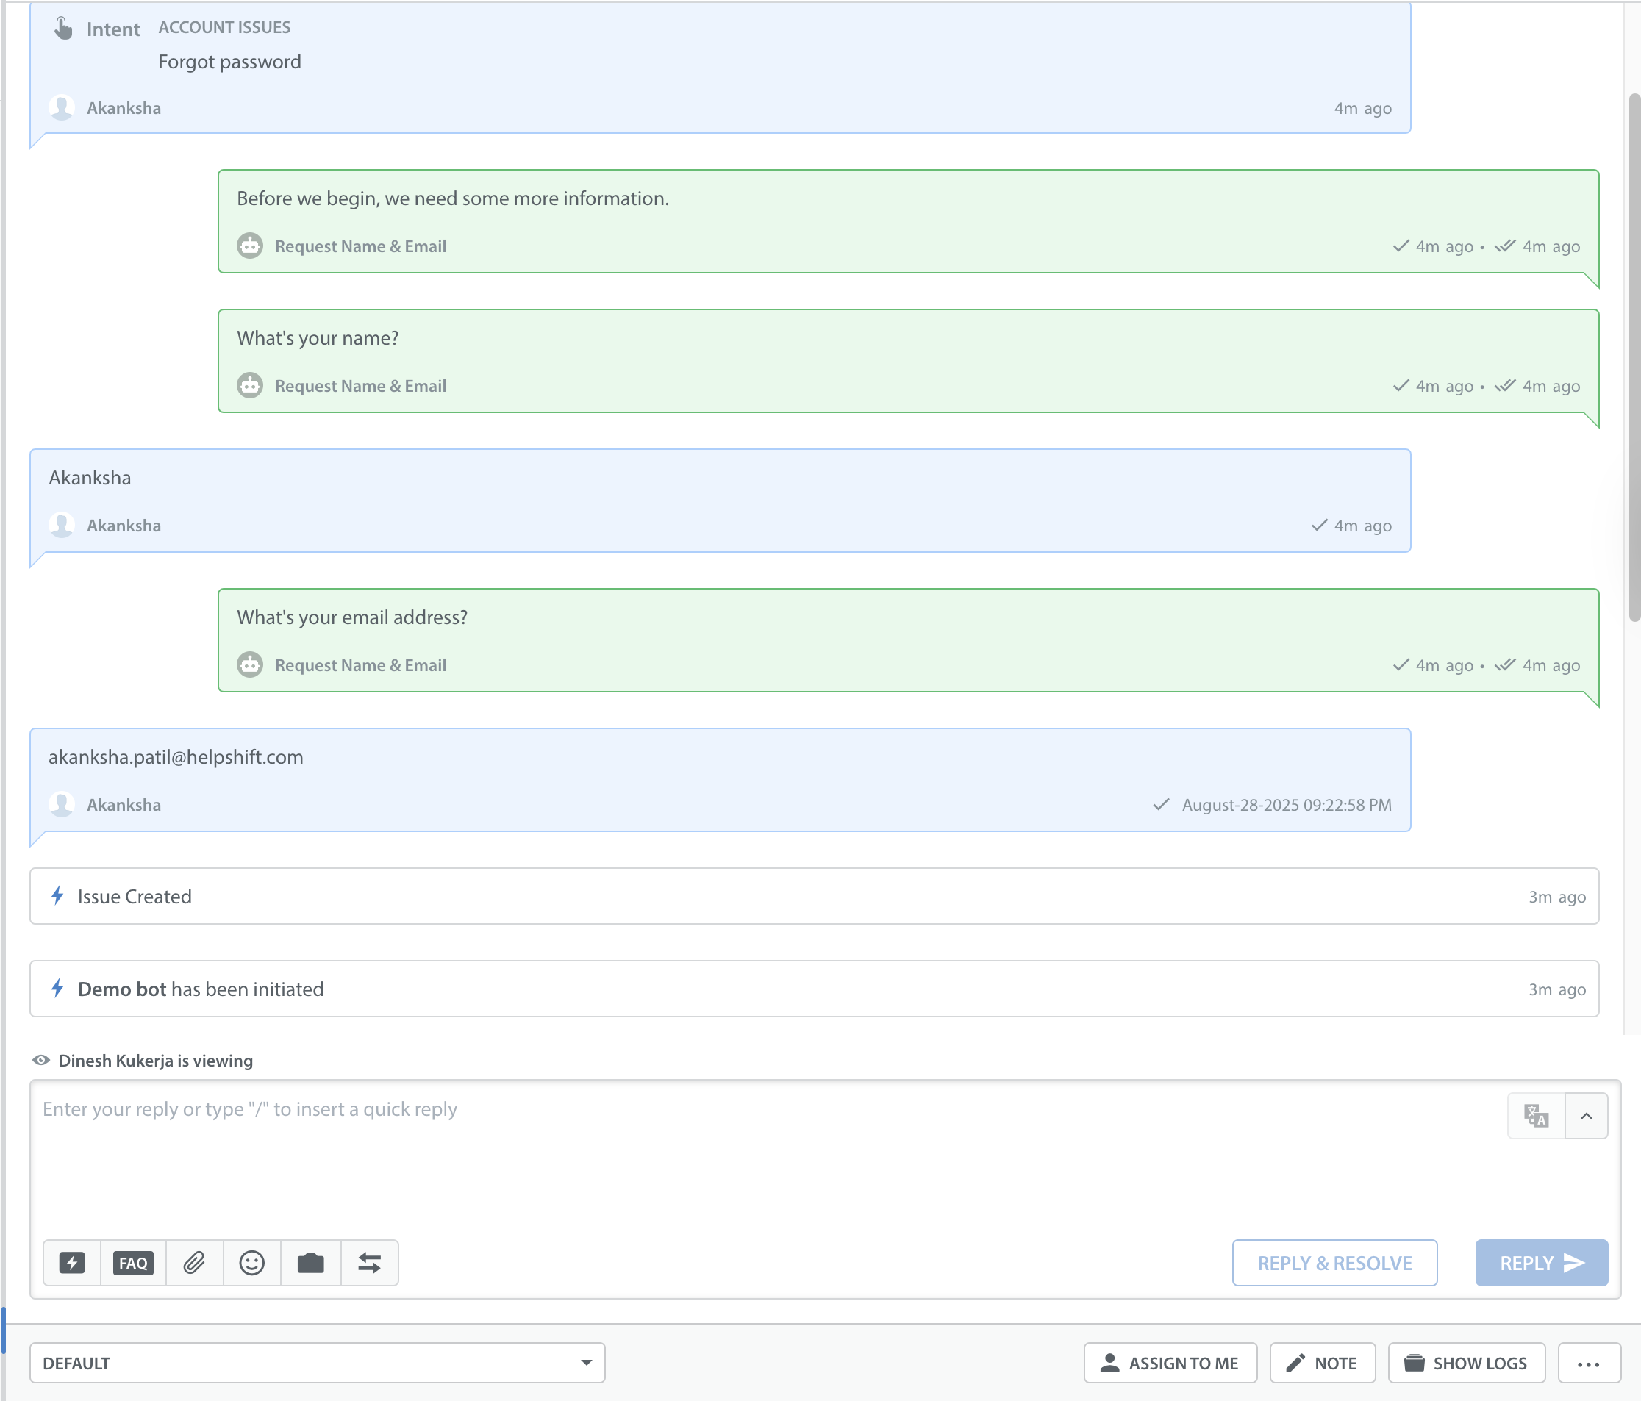Attach a file with the paperclip icon
Viewport: 1641px width, 1401px height.
click(194, 1262)
